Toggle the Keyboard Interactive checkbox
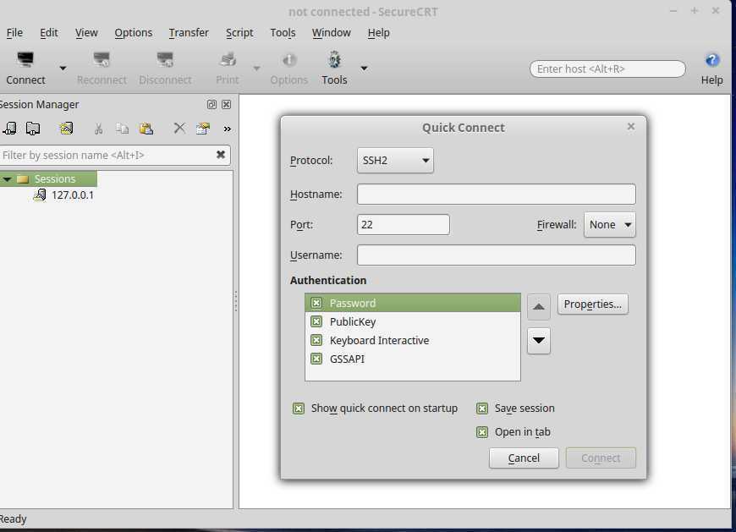This screenshot has height=532, width=736. click(x=316, y=340)
